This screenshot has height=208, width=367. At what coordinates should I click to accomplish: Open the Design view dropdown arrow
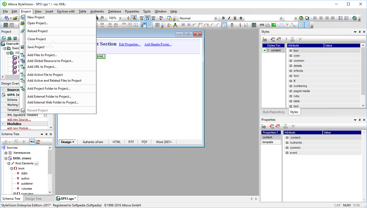73,142
